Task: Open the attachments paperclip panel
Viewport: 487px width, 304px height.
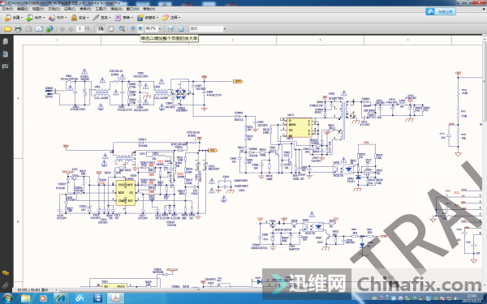Action: pyautogui.click(x=6, y=285)
